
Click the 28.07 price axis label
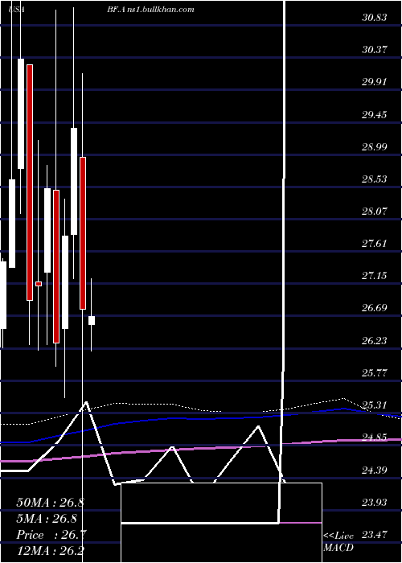pyautogui.click(x=375, y=211)
